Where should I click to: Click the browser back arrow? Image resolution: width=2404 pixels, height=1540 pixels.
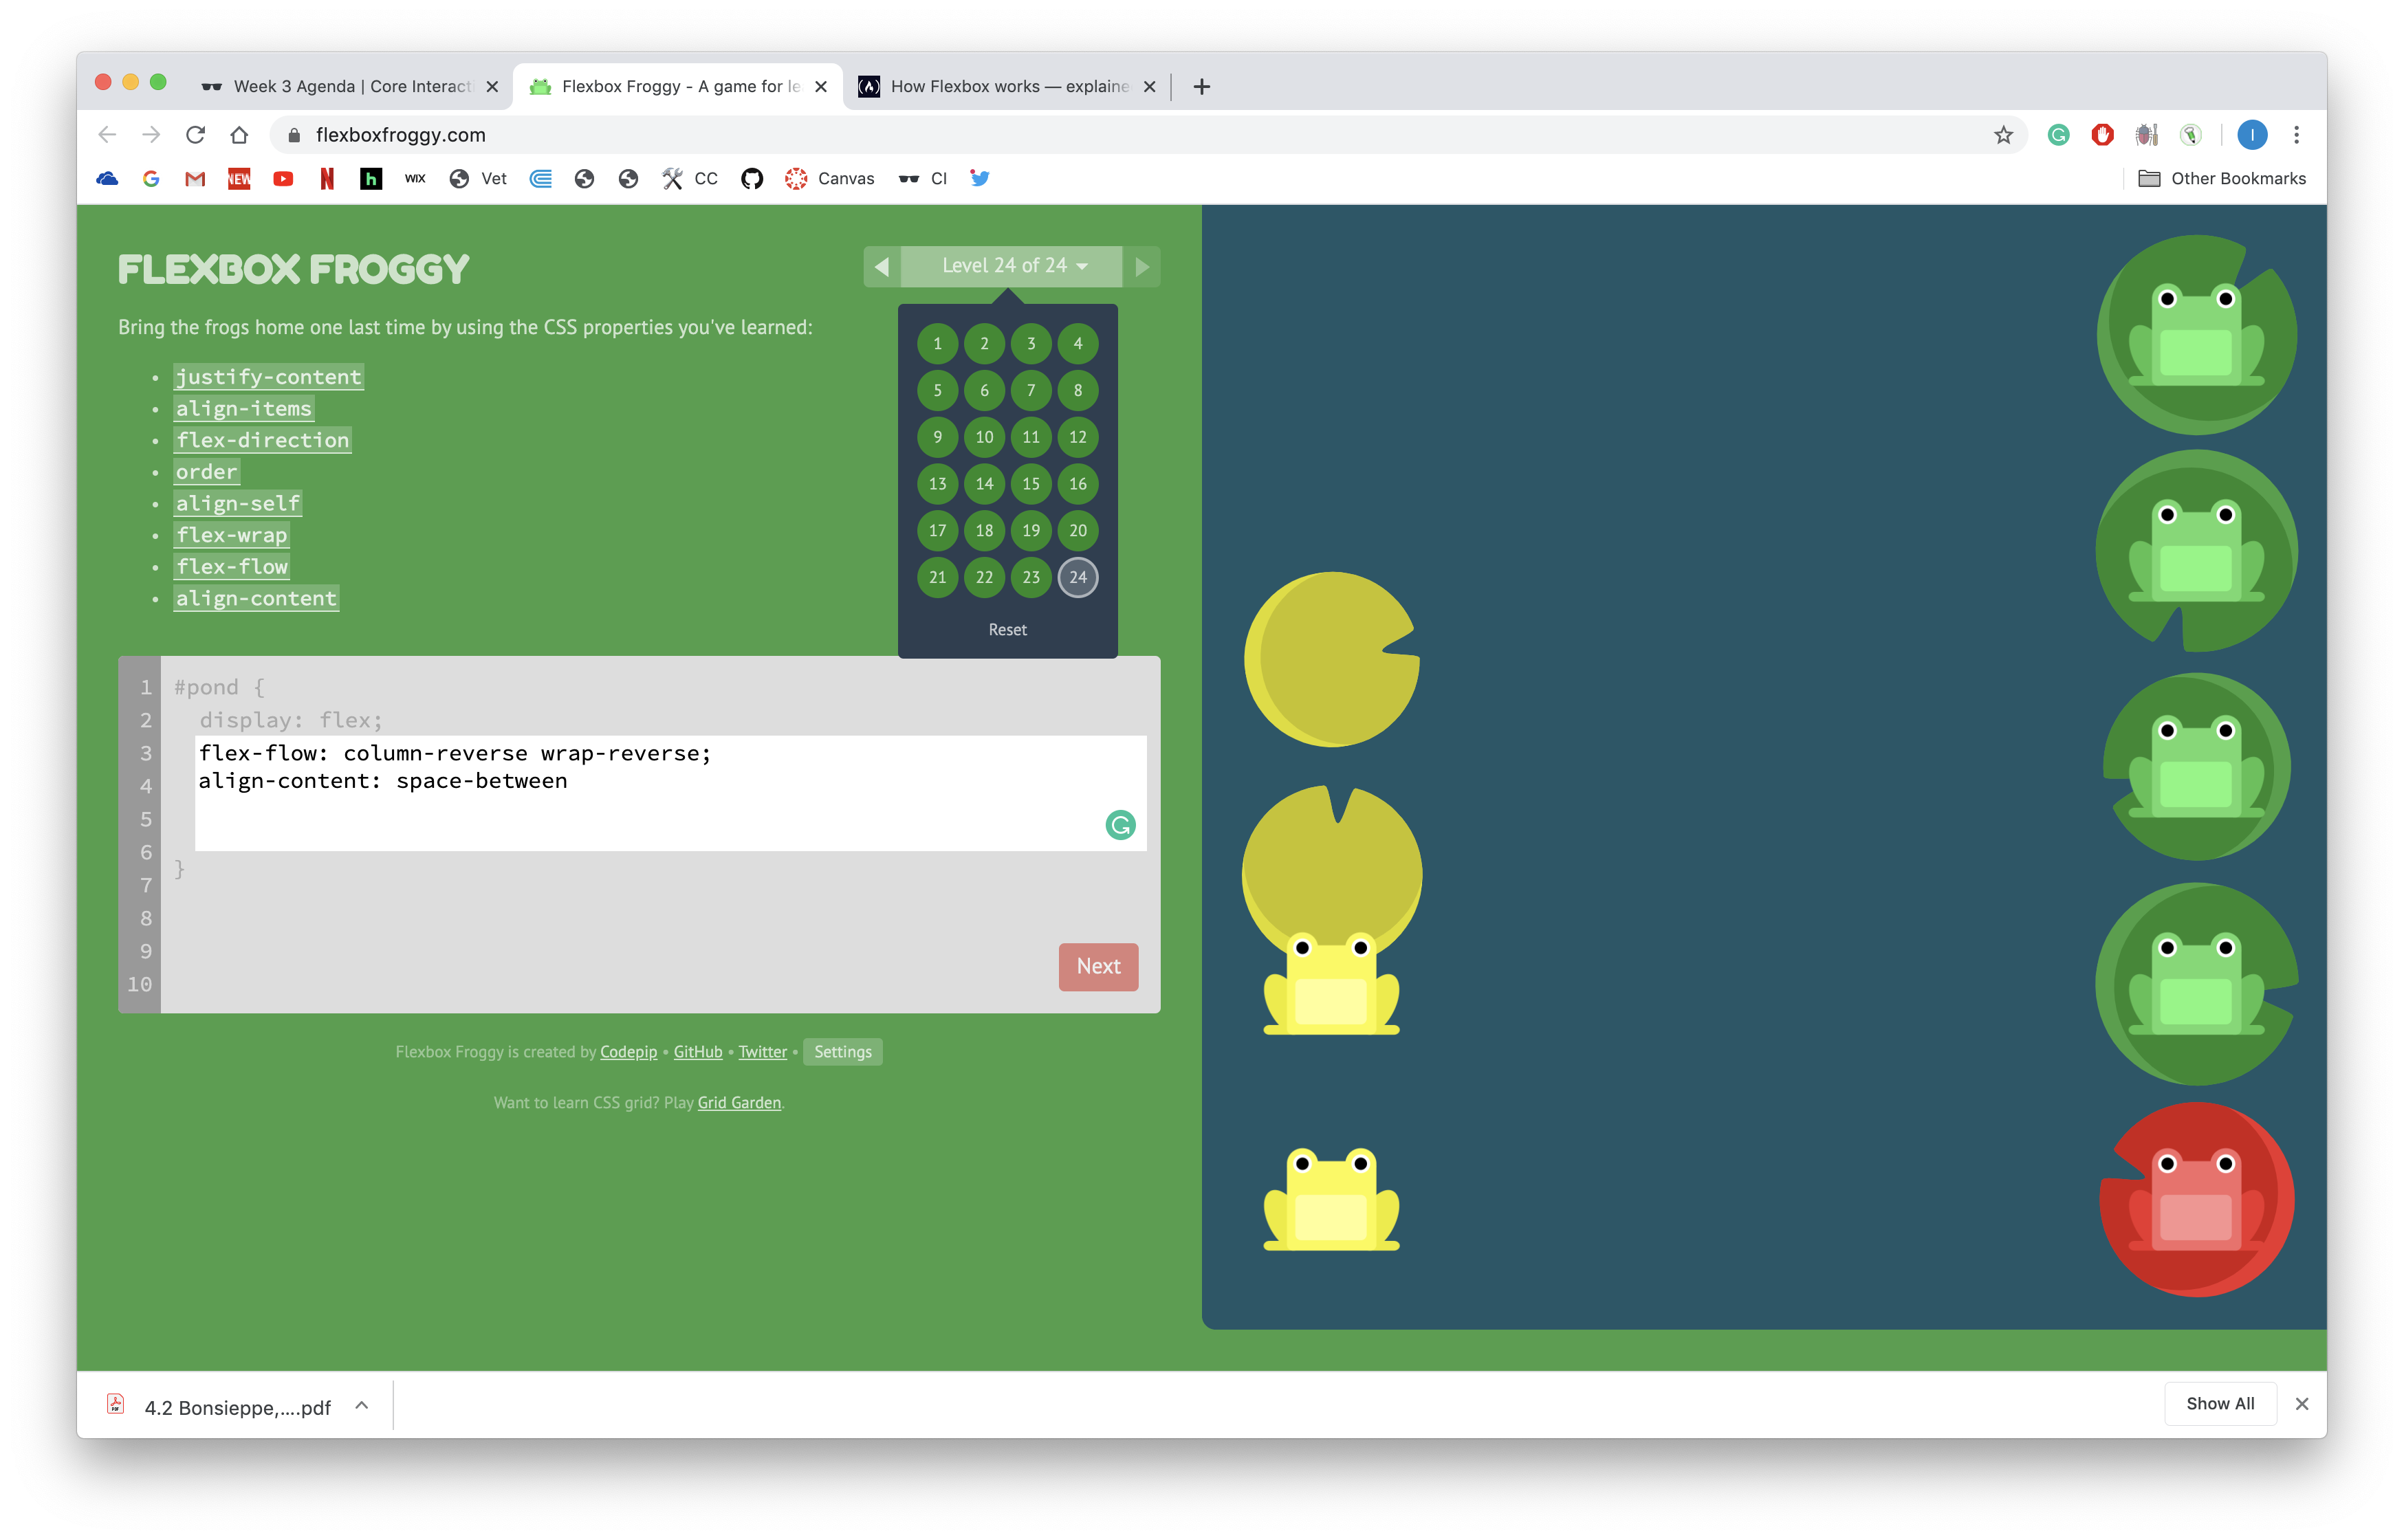pyautogui.click(x=107, y=134)
